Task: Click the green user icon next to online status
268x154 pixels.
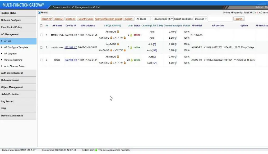Action: pos(131,47)
